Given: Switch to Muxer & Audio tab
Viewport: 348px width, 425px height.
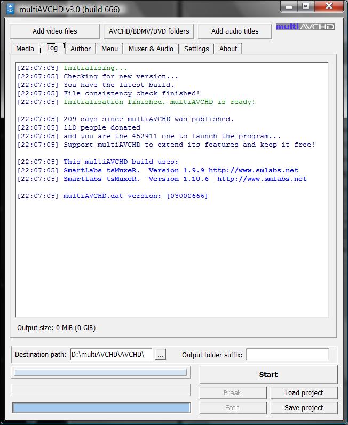Looking at the screenshot, I should point(151,49).
